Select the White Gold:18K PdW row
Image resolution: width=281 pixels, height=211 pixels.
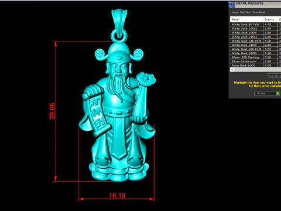256,49
